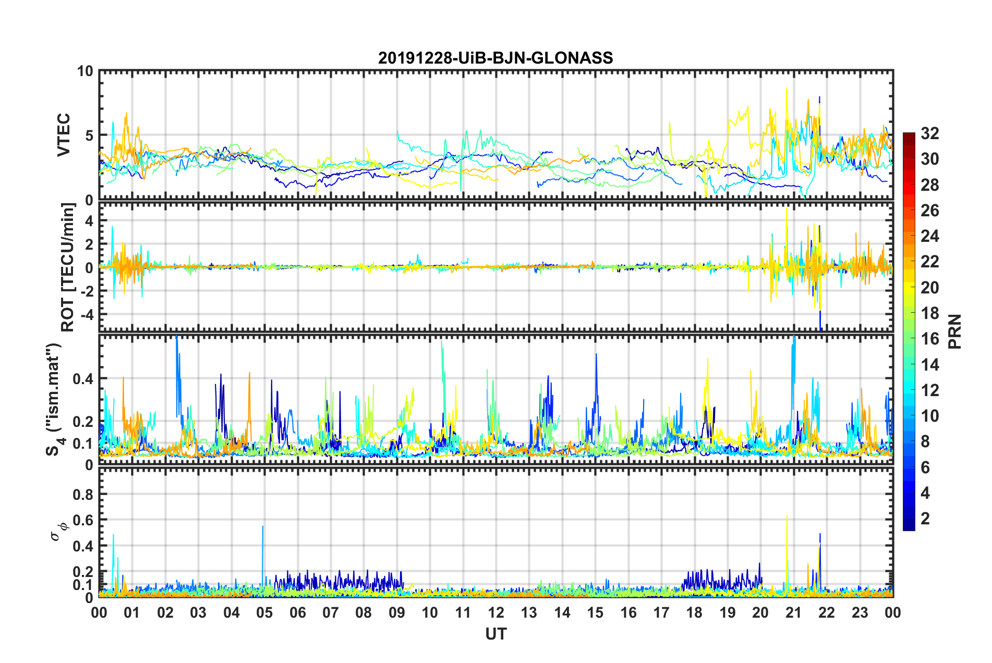
Task: Click the 21 hour tick on UT axis
Action: tap(794, 612)
